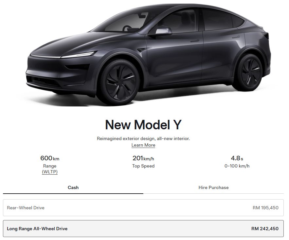The image size is (289, 240).
Task: Click the WLTP range link
Action: point(50,172)
